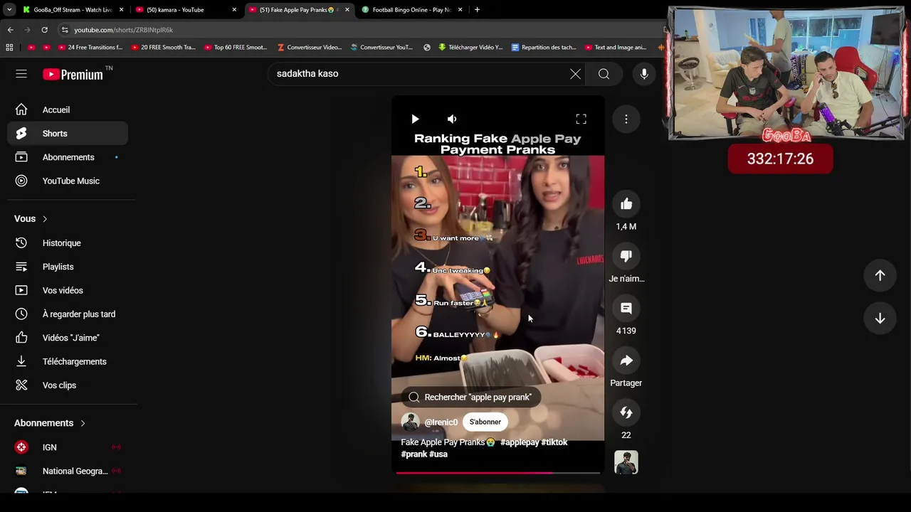Screen dimensions: 911x512
Task: Open À regarder plus tard
Action: tap(68, 314)
